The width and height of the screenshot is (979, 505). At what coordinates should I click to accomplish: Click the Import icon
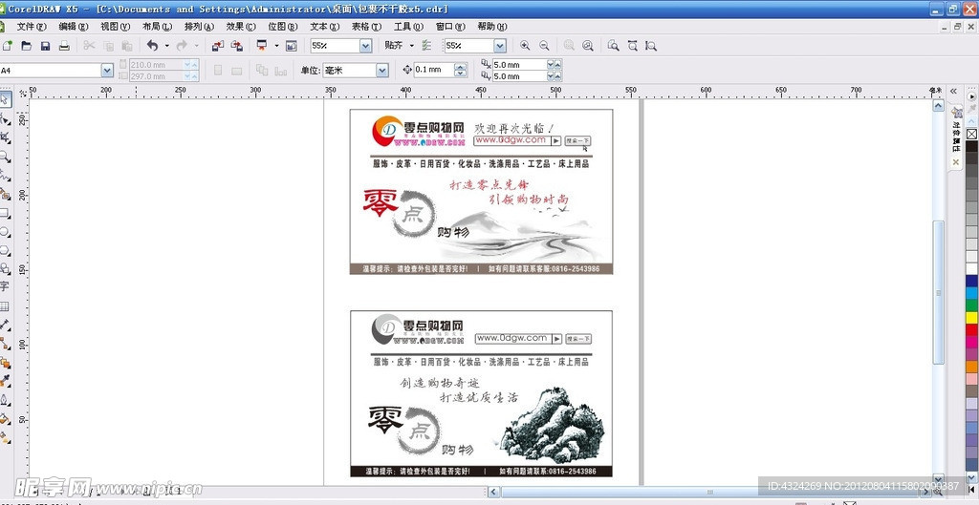[x=217, y=46]
